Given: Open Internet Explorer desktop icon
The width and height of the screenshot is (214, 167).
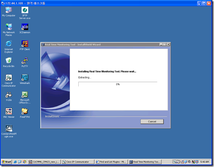Looking at the screenshot, I should 9,47.
